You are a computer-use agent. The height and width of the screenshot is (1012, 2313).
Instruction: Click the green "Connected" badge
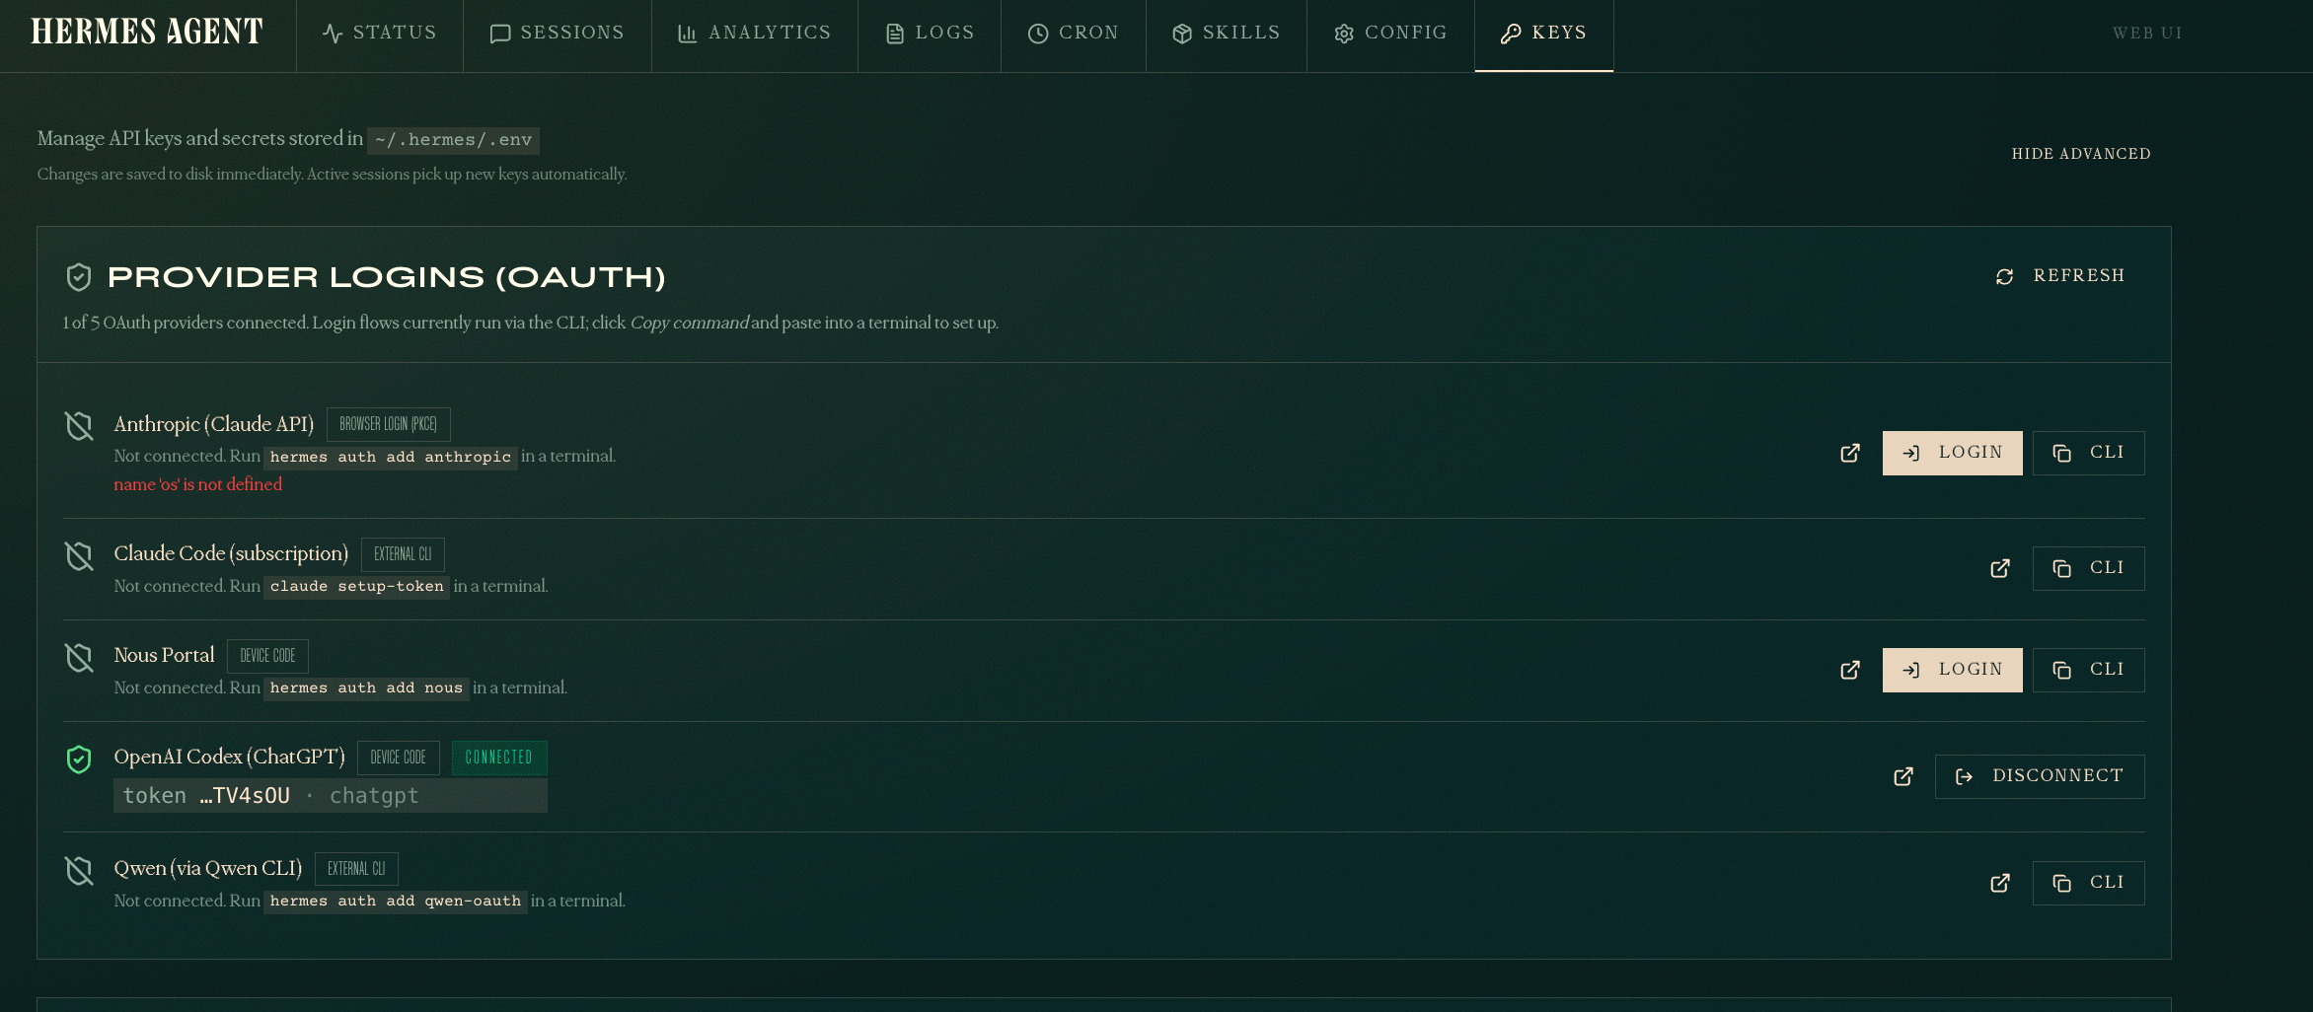pos(499,758)
